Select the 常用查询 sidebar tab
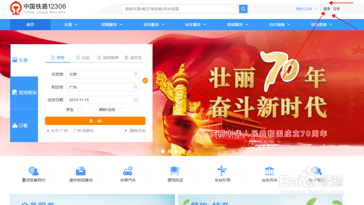This screenshot has width=364, height=205. [24, 92]
